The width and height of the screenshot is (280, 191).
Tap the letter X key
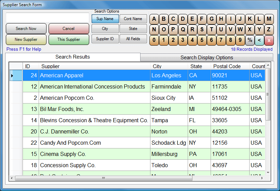tap(250, 30)
